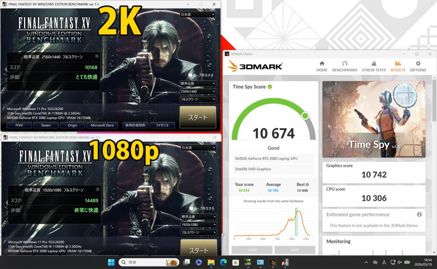
Task: Click the 3DMARK logo in the header
Action: [x=255, y=66]
